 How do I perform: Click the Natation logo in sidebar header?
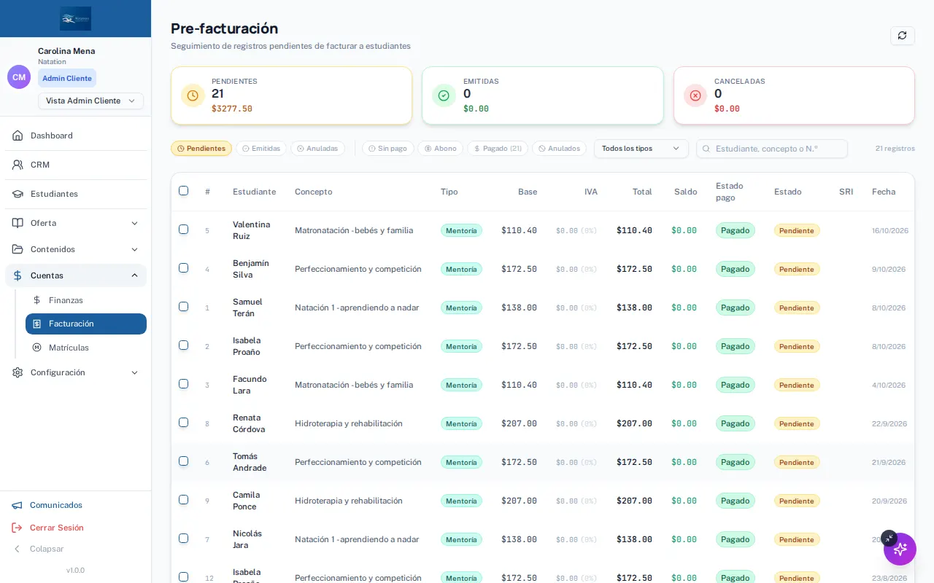76,18
